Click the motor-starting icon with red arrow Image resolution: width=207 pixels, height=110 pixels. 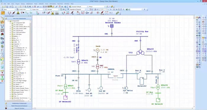tap(22, 13)
